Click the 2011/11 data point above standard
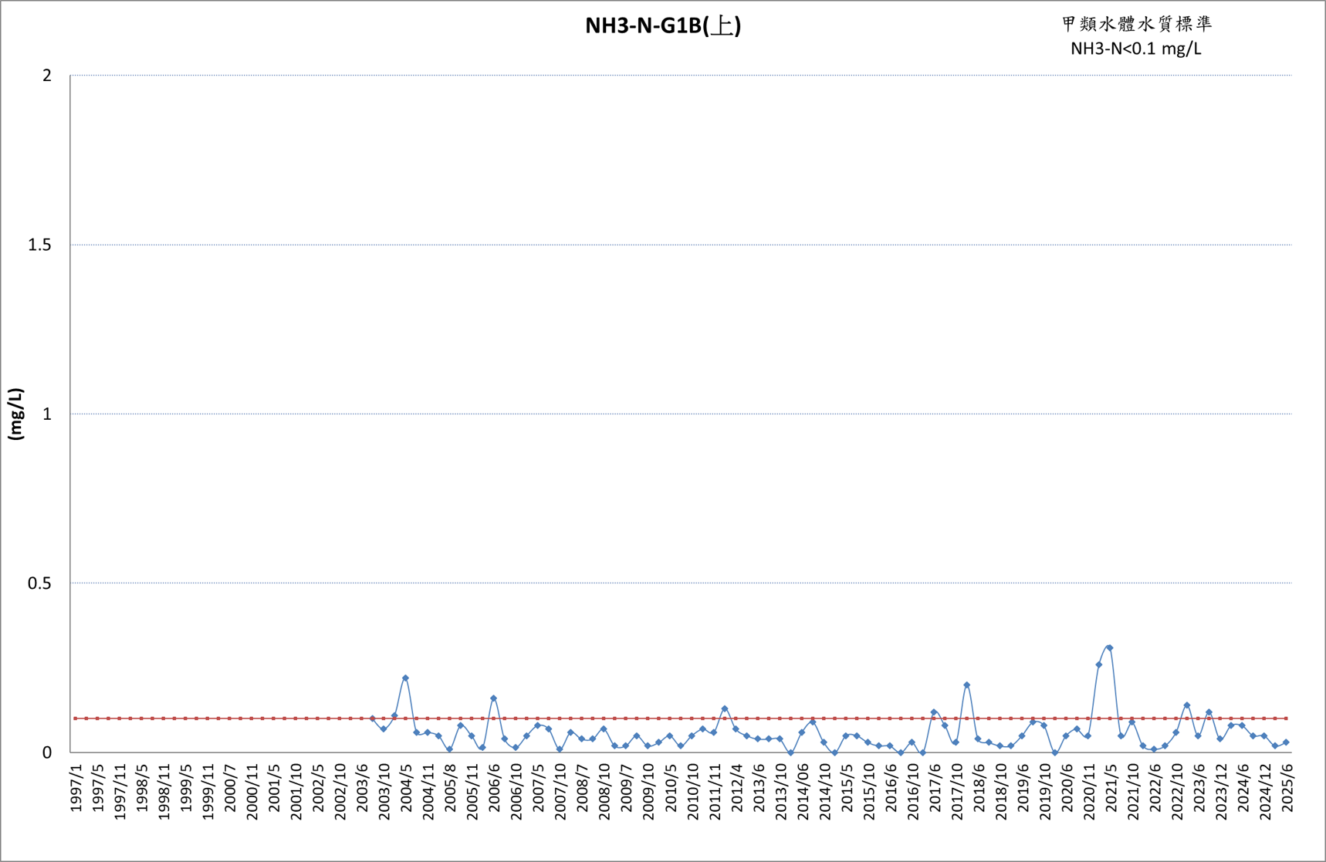The height and width of the screenshot is (862, 1326). (724, 708)
